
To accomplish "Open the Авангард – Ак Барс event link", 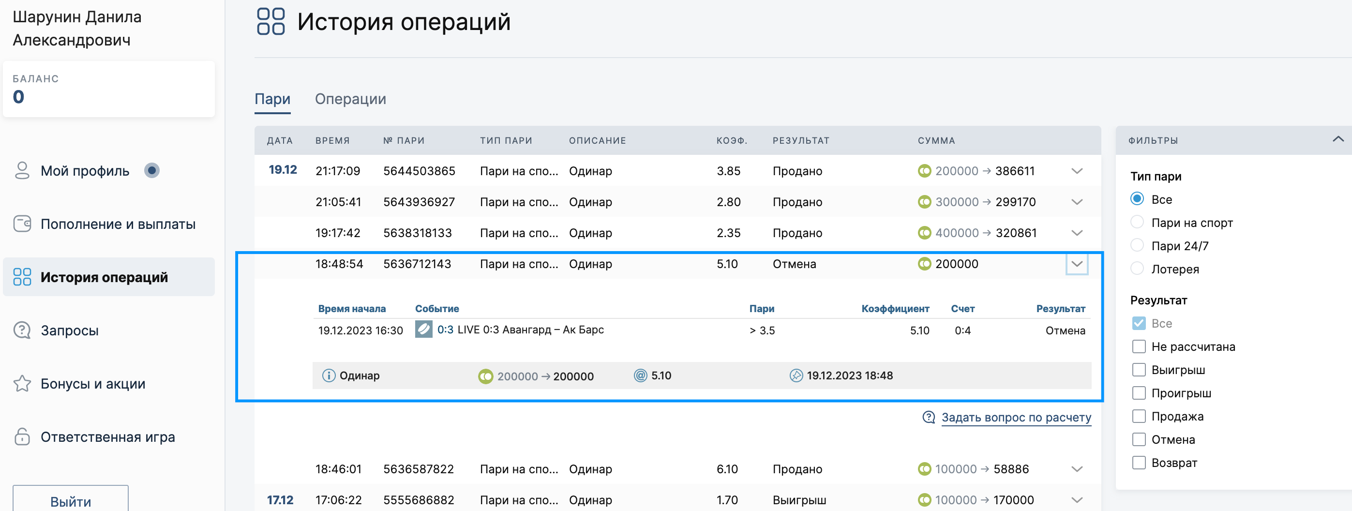I will point(531,330).
